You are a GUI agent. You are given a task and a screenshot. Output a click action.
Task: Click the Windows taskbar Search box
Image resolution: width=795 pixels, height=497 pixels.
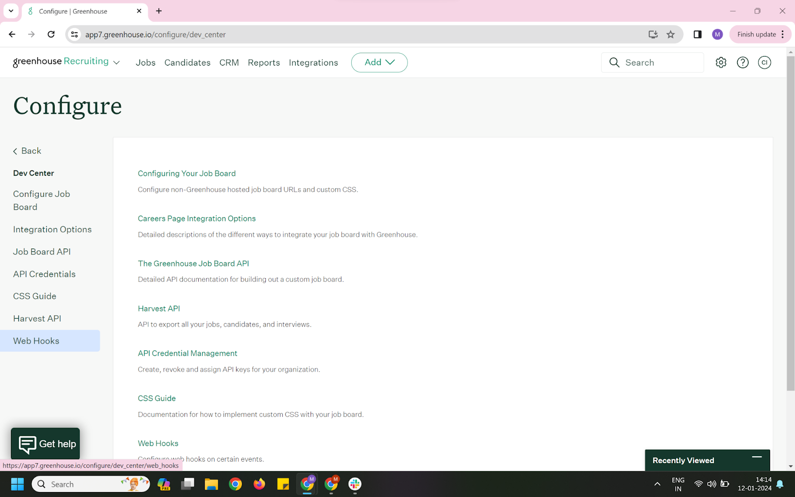coord(91,484)
